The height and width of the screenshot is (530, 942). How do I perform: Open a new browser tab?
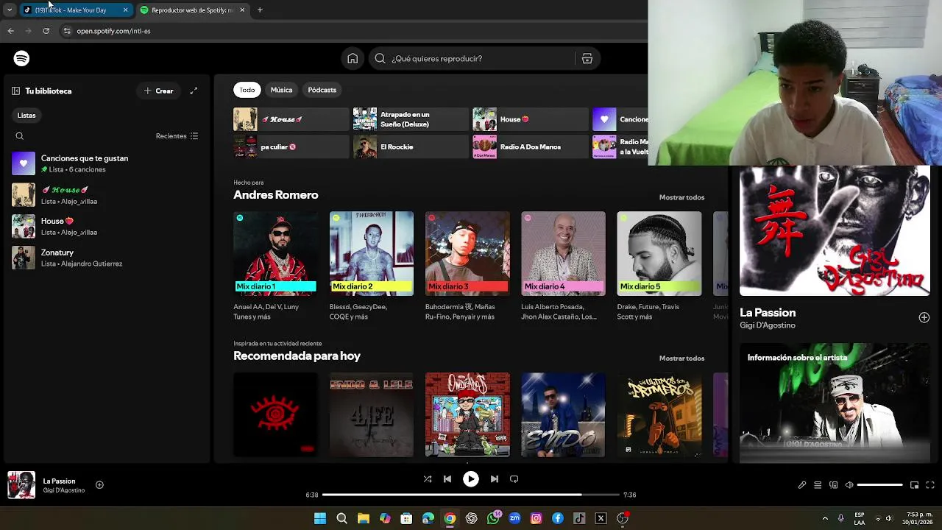click(x=260, y=10)
